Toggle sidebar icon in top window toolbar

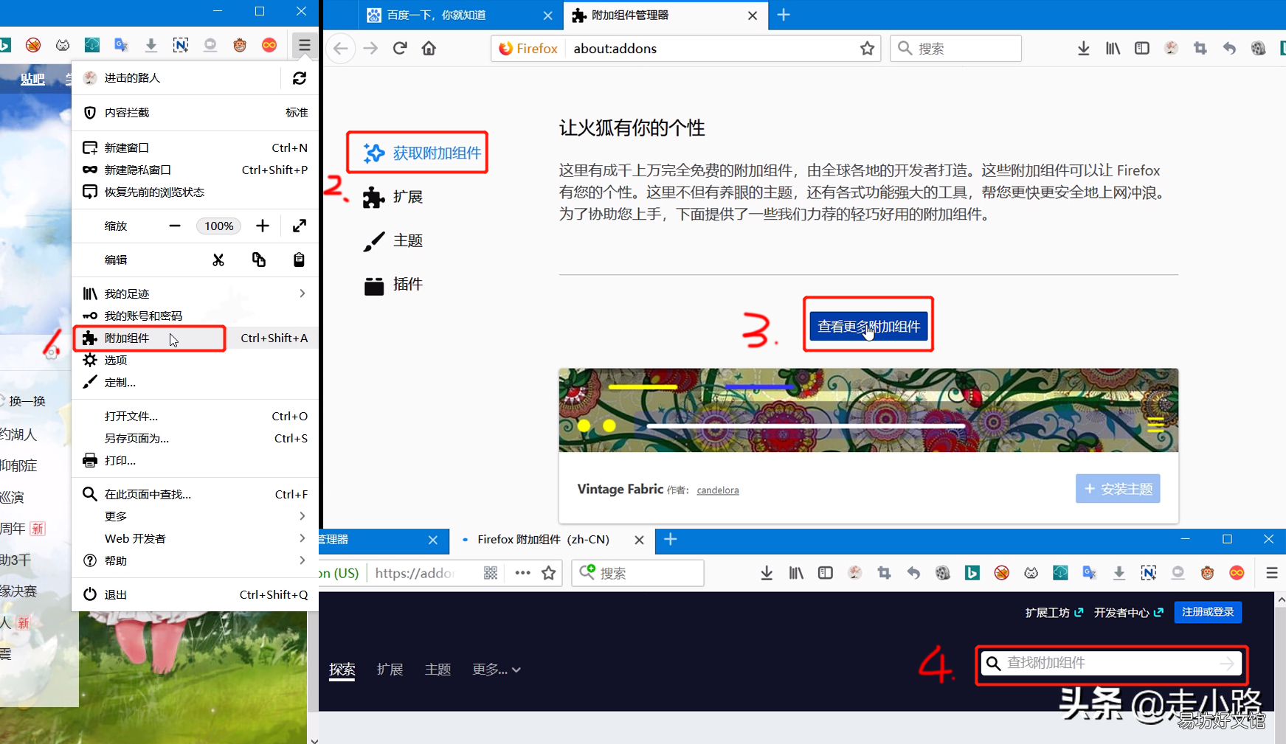click(x=1142, y=49)
